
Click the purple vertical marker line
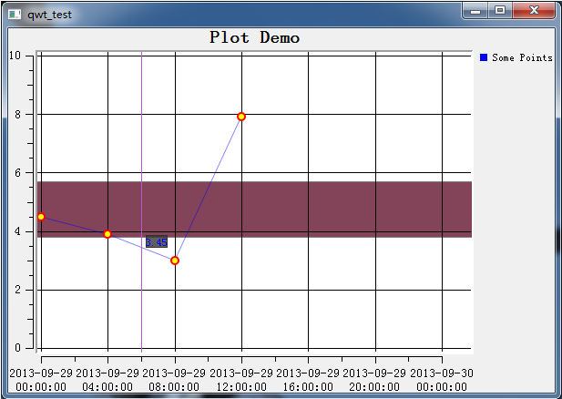(141, 202)
